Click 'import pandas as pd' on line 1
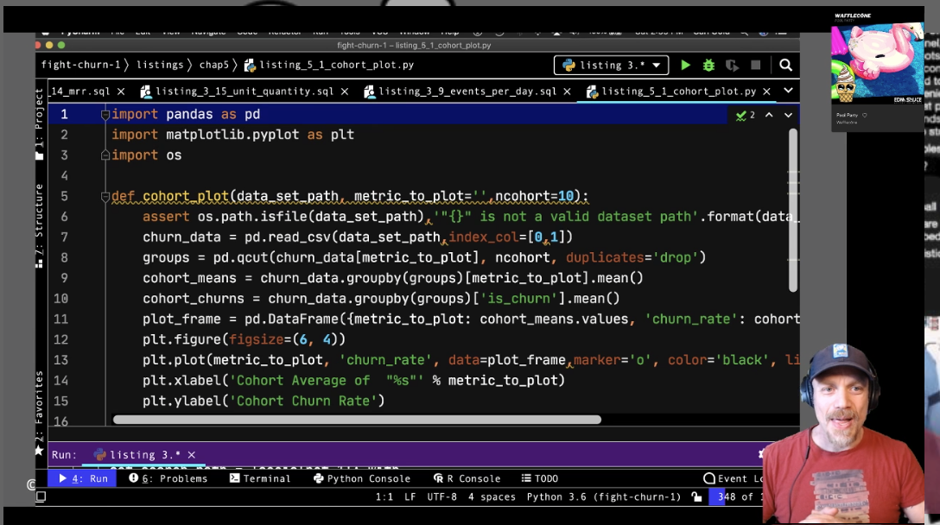Screen dimensions: 940x525 (x=186, y=115)
